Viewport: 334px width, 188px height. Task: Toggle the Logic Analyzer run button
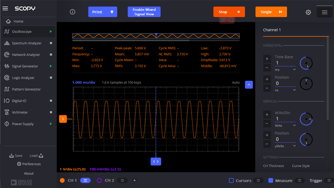(x=51, y=78)
